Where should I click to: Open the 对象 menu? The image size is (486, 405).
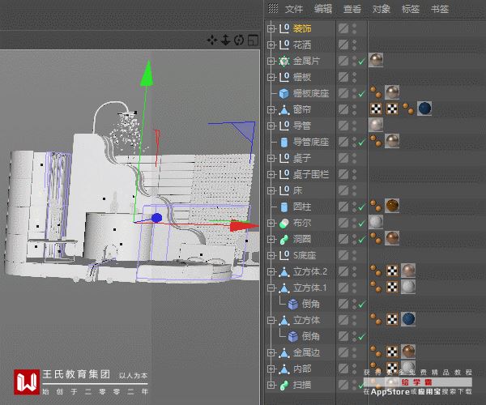[382, 9]
